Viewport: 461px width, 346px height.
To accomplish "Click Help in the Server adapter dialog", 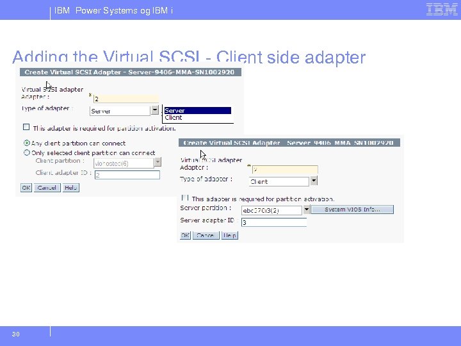I will (71, 188).
